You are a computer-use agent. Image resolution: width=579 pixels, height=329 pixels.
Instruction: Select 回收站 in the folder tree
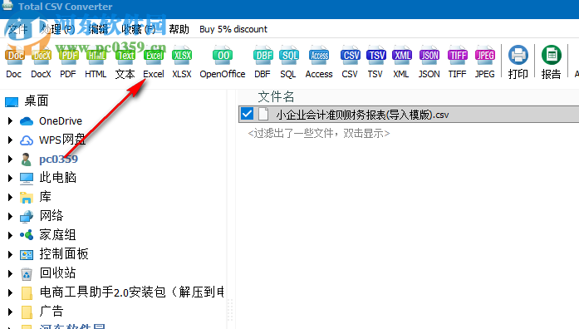(x=57, y=273)
